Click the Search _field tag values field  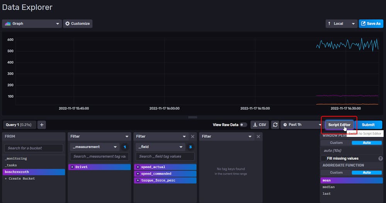(165, 156)
